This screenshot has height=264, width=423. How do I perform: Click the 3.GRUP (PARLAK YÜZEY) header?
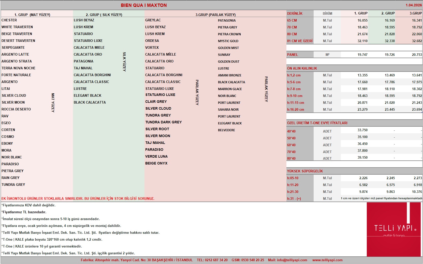click(215, 15)
